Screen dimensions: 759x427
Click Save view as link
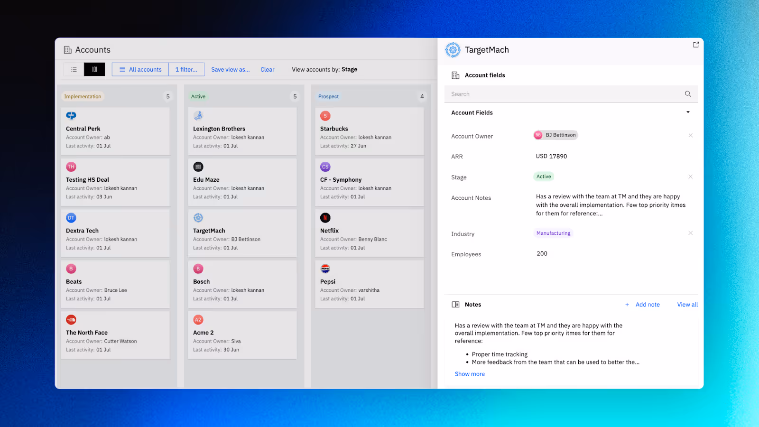coord(231,69)
